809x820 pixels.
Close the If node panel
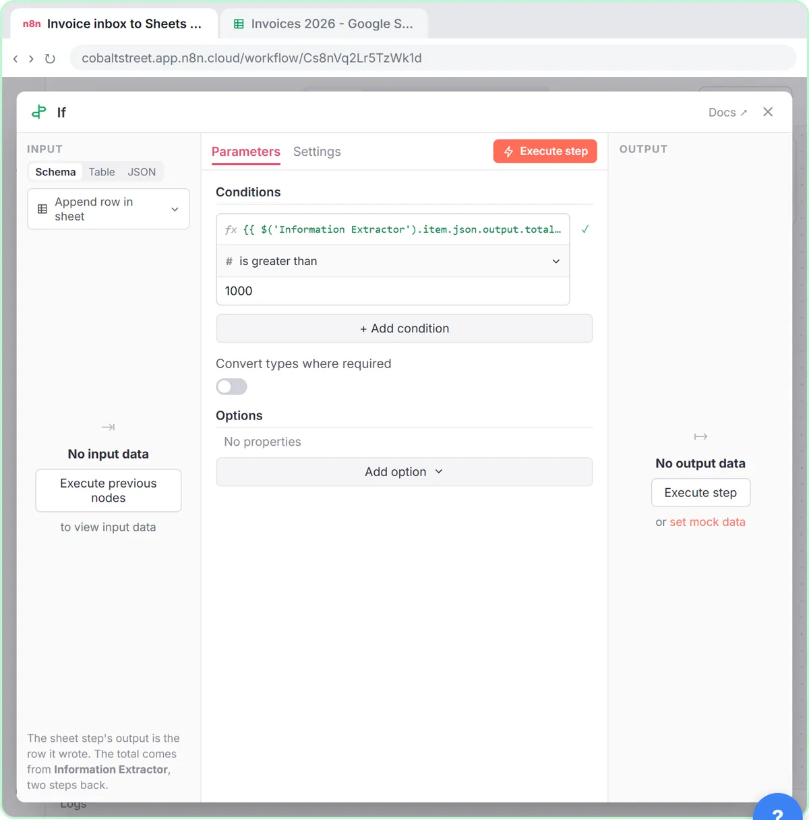pyautogui.click(x=768, y=112)
